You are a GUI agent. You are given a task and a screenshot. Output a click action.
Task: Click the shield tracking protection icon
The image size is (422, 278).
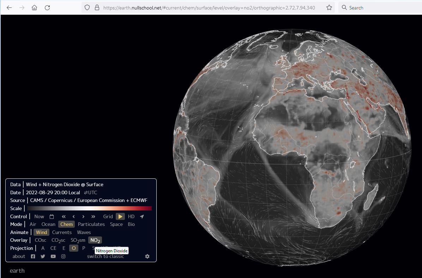pos(87,7)
